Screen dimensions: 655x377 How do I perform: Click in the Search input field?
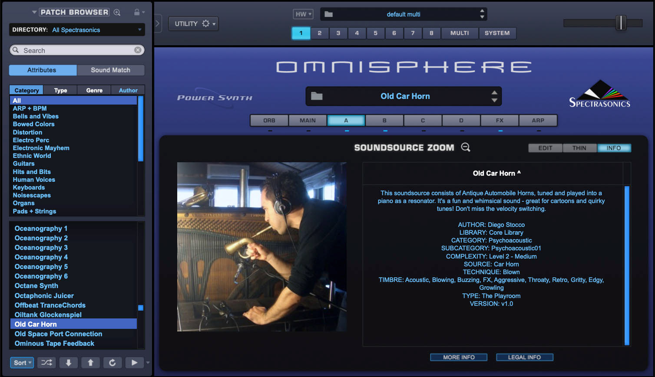pyautogui.click(x=77, y=50)
